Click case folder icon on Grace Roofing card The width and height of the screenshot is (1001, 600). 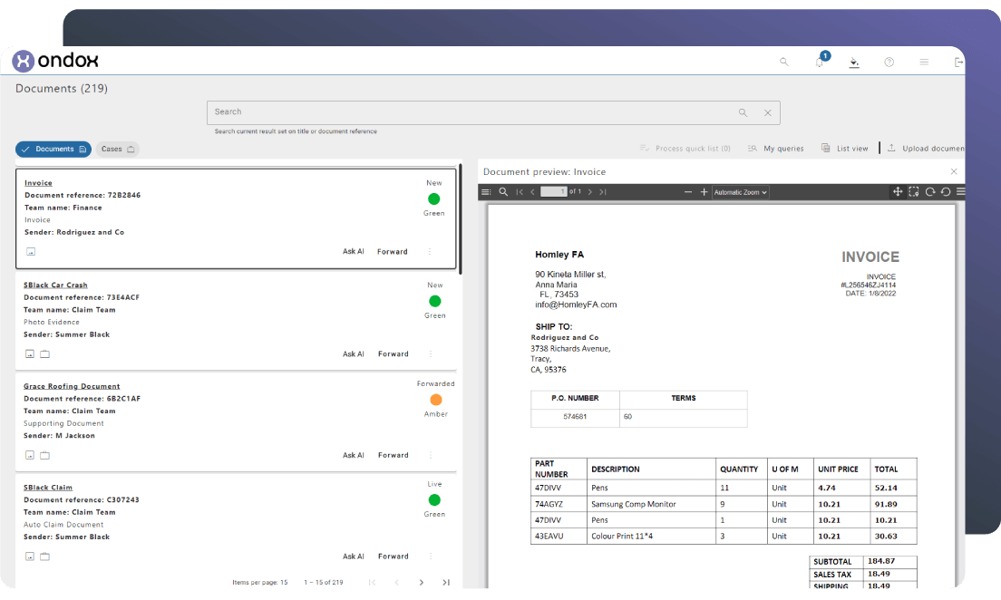[44, 455]
